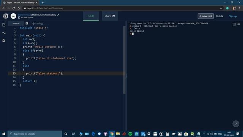Click line number 9 in gutter
The height and width of the screenshot is (137, 243).
(x=15, y=58)
